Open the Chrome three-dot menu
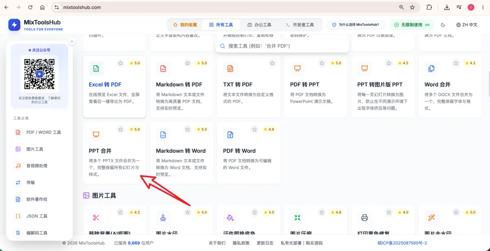Image resolution: width=490 pixels, height=251 pixels. (x=483, y=7)
